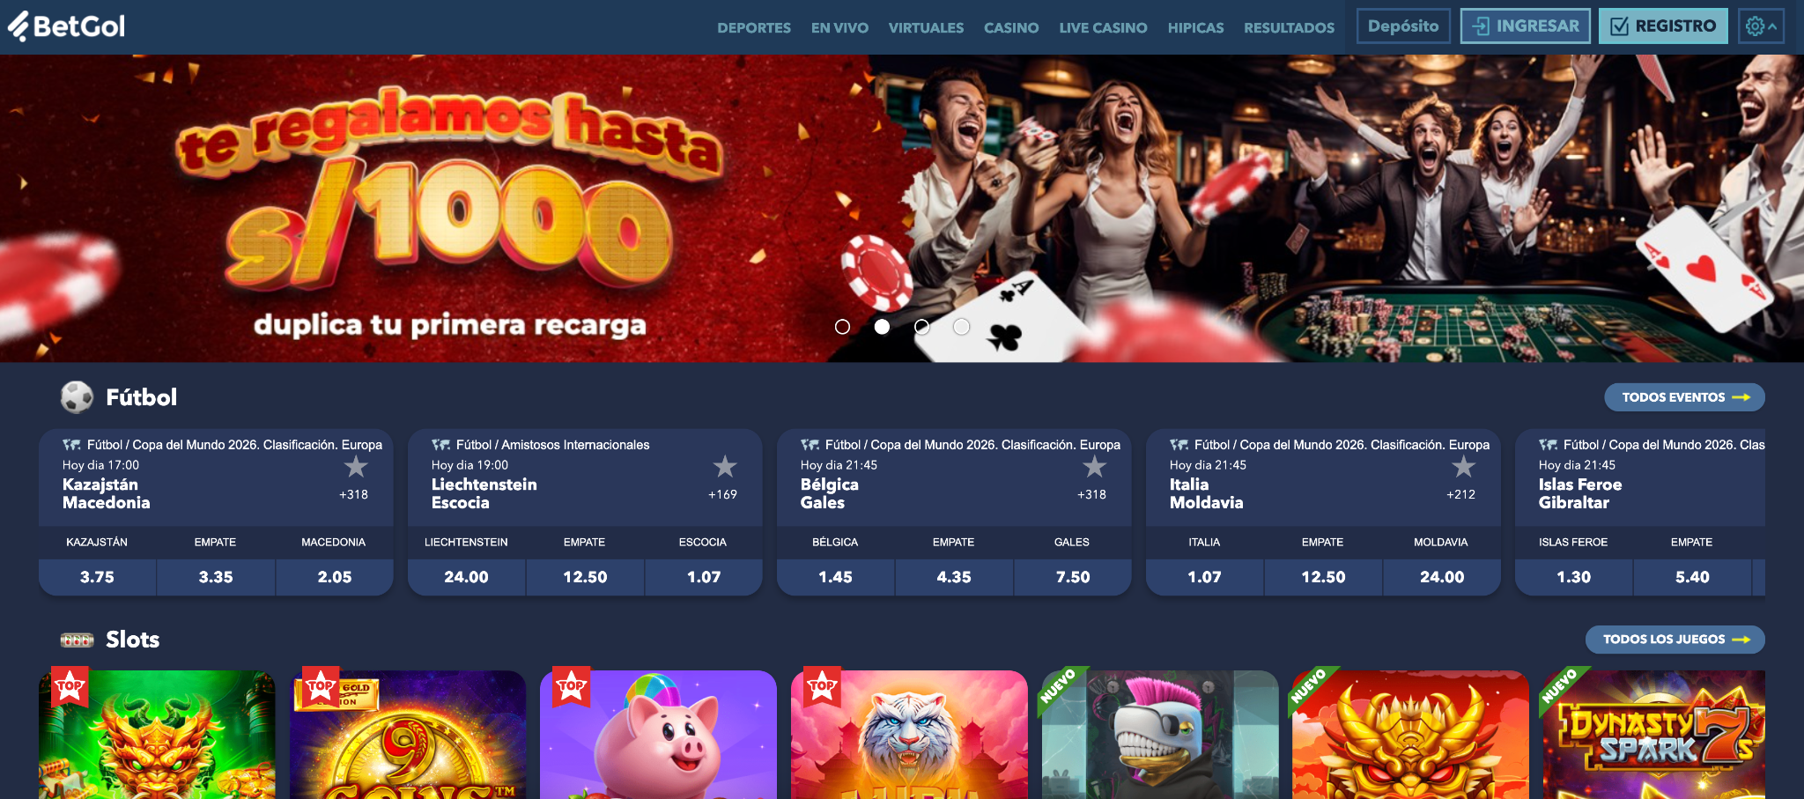Open the pink piggy bank slot game

658,735
